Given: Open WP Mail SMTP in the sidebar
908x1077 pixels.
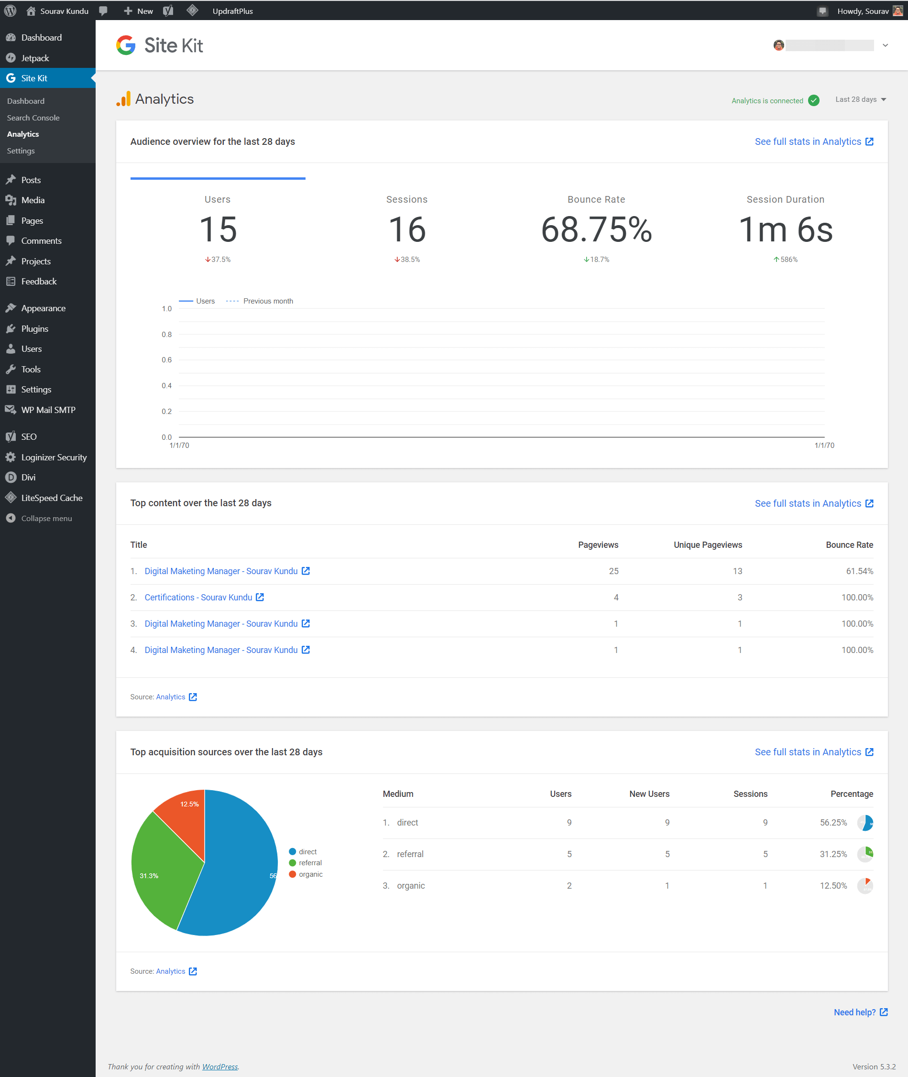Looking at the screenshot, I should click(x=48, y=410).
